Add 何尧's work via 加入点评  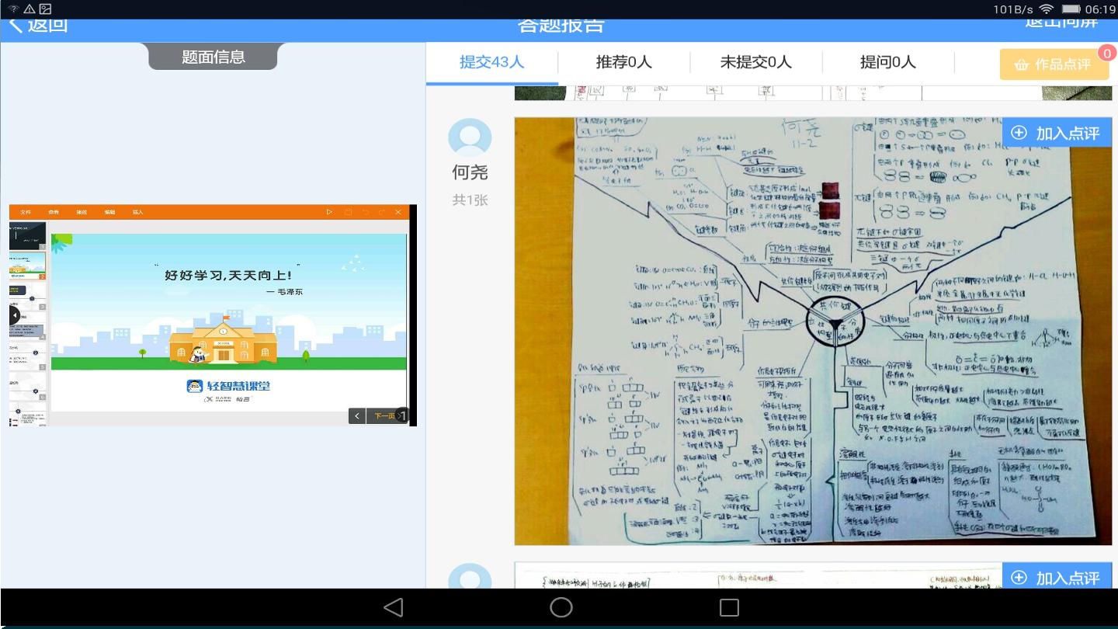click(1057, 133)
